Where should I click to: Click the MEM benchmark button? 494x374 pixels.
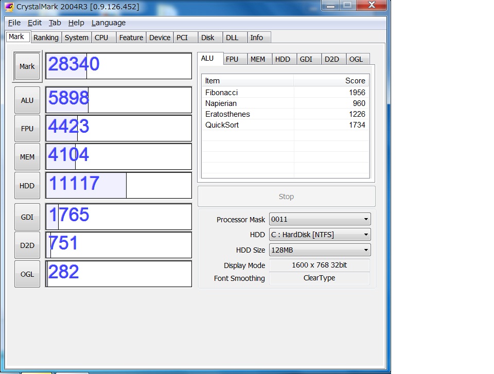[27, 157]
